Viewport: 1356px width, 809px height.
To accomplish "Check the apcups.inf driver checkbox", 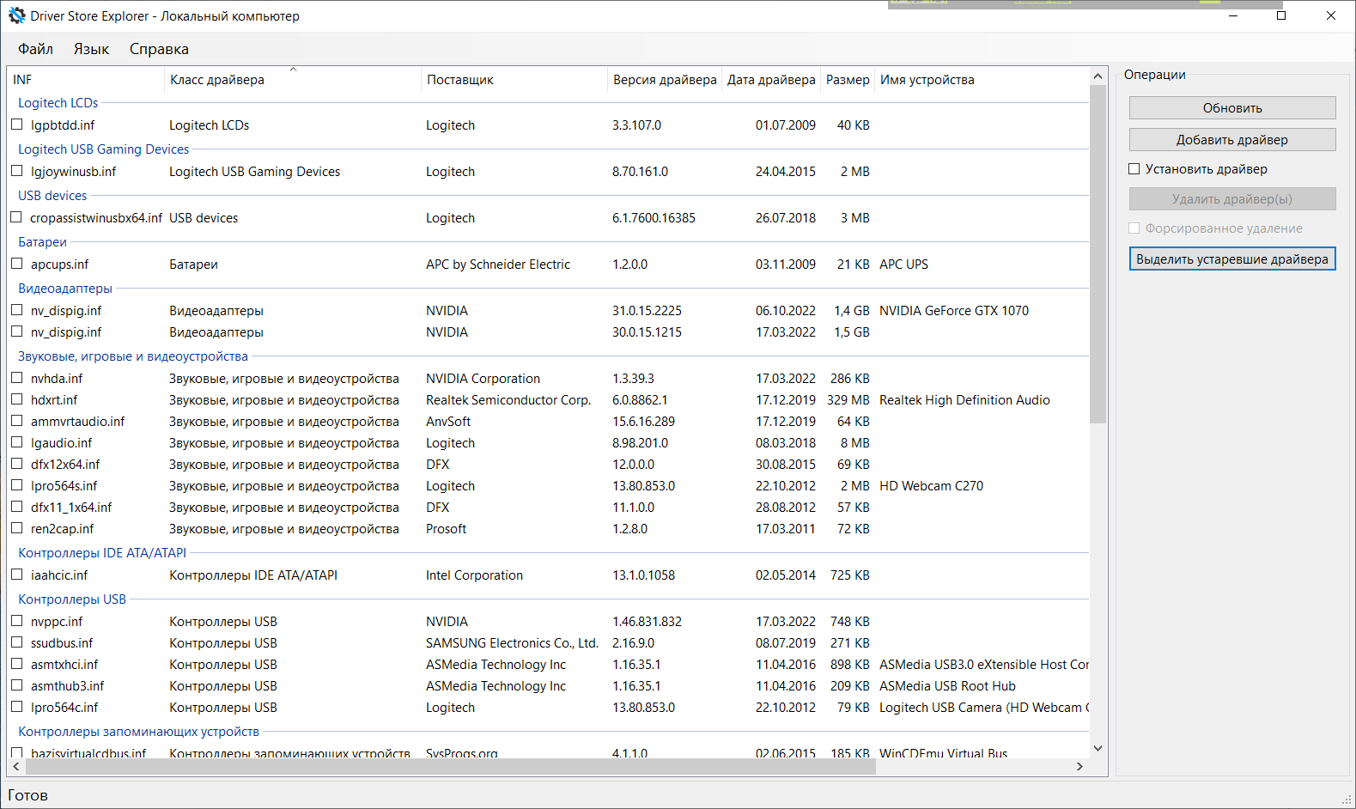I will point(17,264).
